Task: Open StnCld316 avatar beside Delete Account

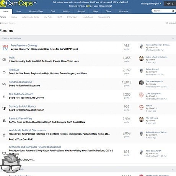Action: coord(141,71)
